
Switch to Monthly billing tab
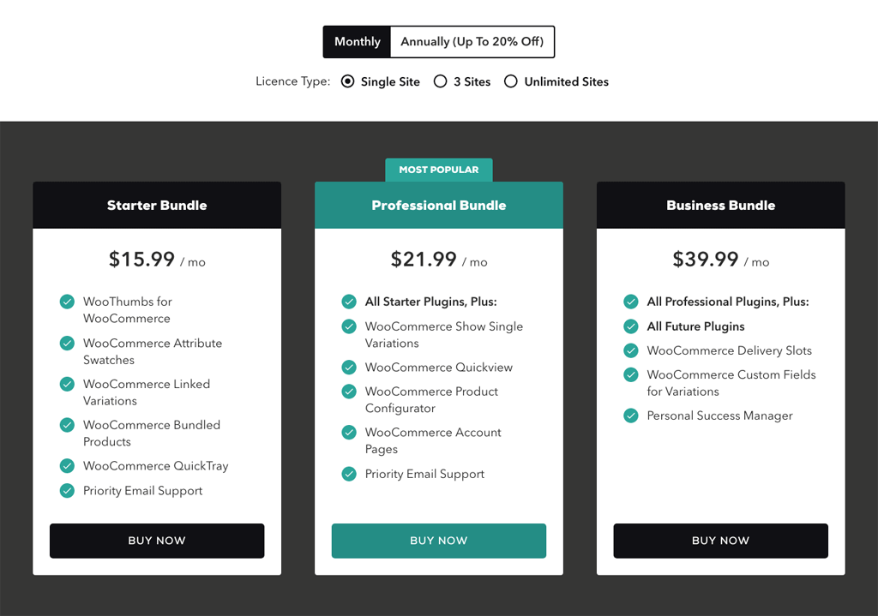click(358, 42)
